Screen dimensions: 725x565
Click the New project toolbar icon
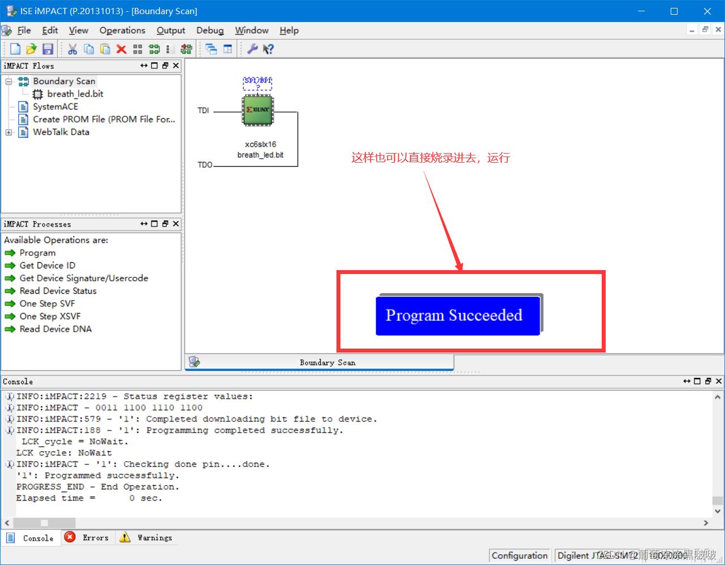click(15, 49)
